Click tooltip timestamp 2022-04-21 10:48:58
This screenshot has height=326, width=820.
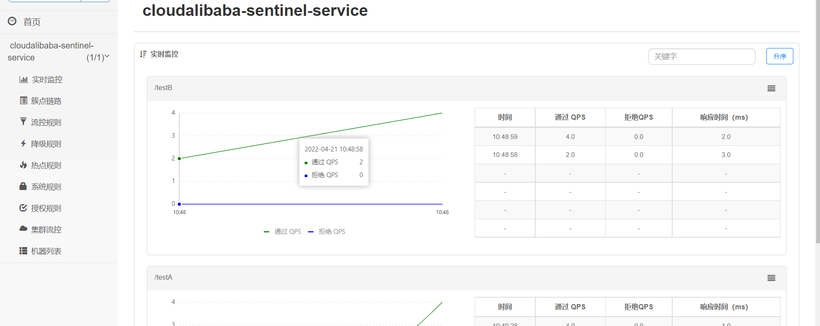[334, 149]
